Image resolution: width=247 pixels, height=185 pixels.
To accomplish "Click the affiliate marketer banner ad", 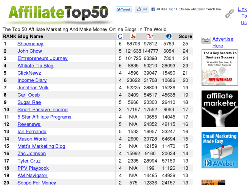I will click(220, 109).
